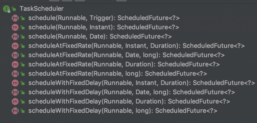Click the method icon for schedule(Runnable, Trigger)
The width and height of the screenshot is (257, 123).
15,18
